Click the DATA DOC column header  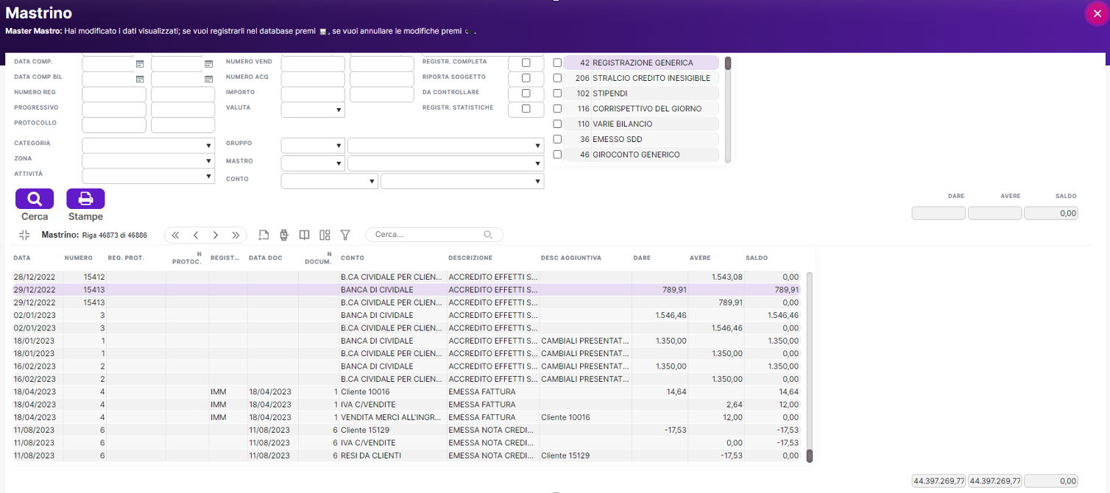266,258
